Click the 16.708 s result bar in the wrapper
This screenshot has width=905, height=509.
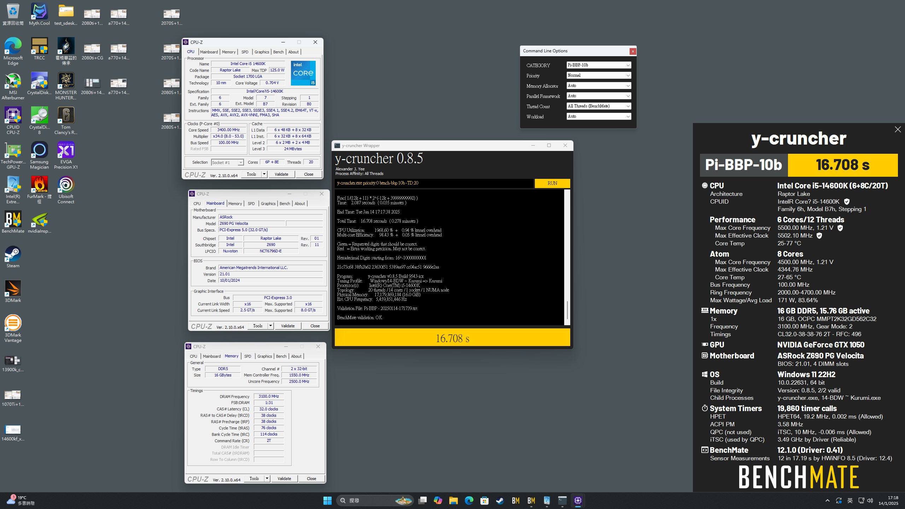[x=452, y=338]
